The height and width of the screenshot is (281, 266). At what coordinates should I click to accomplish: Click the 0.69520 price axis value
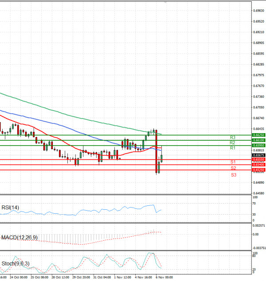(x=258, y=22)
